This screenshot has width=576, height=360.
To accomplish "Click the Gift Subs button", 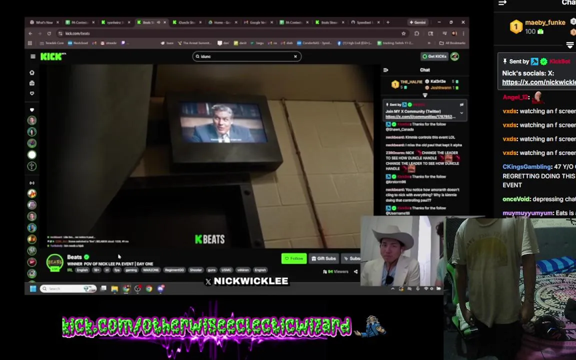I will 323,258.
